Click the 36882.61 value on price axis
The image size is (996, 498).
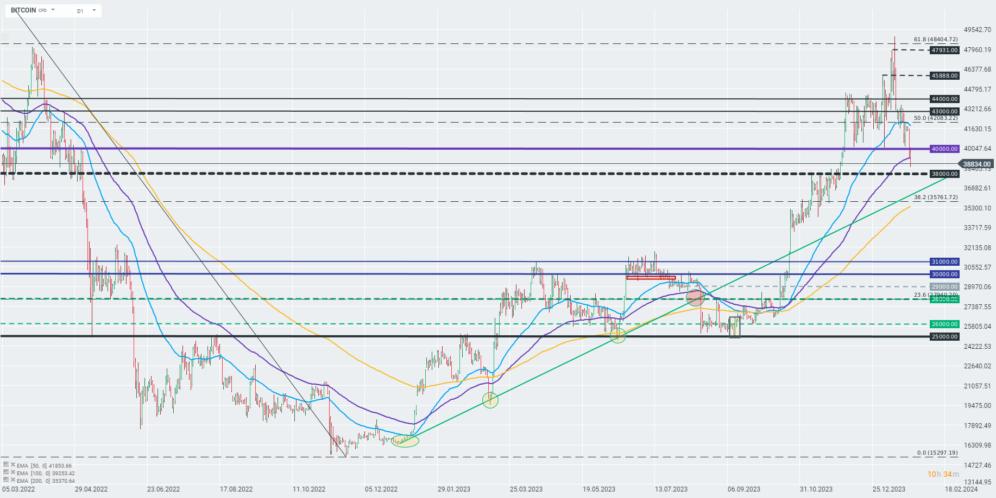point(978,188)
